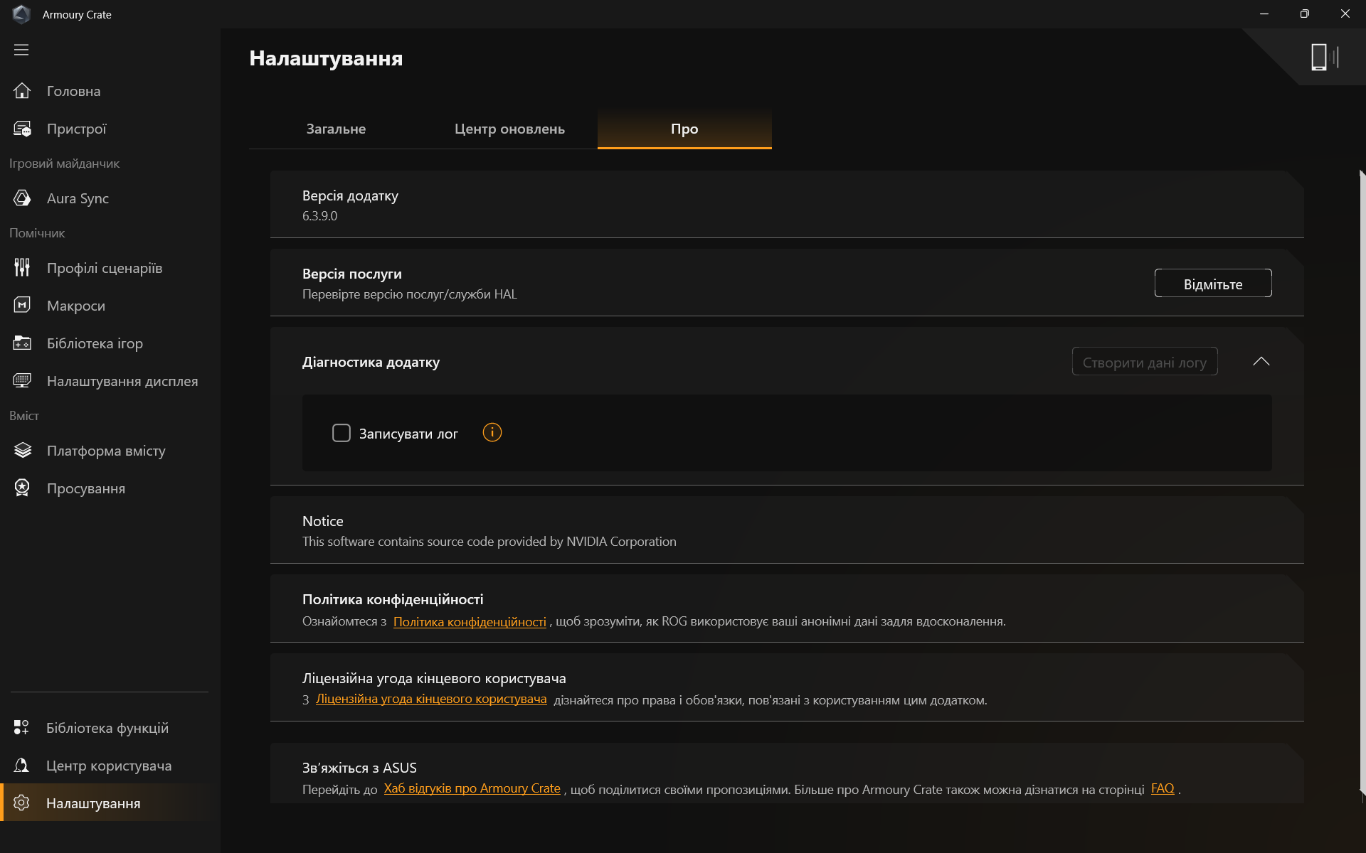
Task: Open Бібліотека ігор icon
Action: tap(22, 343)
